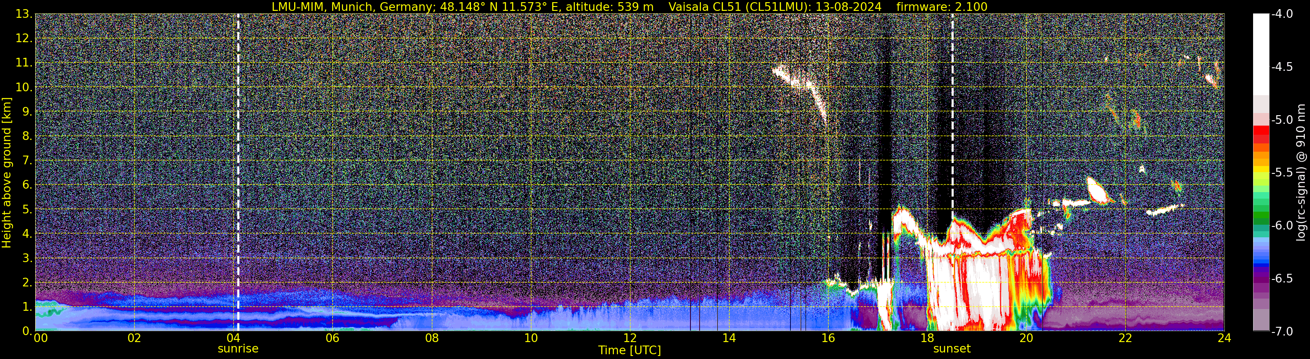Click the dashed sunrise line near 04 UTC
This screenshot has width=1310, height=359.
click(x=238, y=172)
